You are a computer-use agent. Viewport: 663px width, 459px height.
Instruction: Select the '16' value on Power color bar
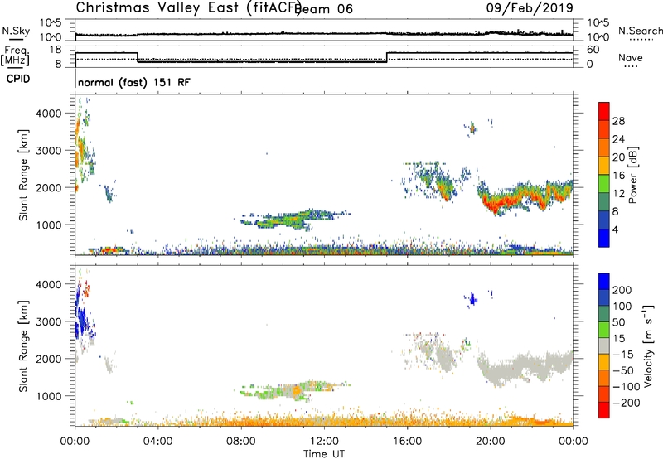click(x=618, y=176)
